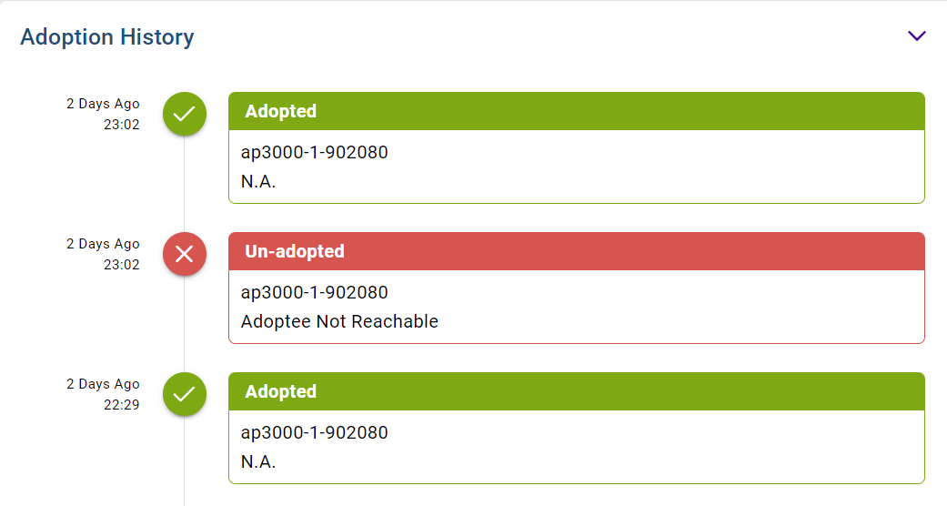947x506 pixels.
Task: Click '2 Days Ago' next to the Un-adopted entry
Action: tap(103, 244)
